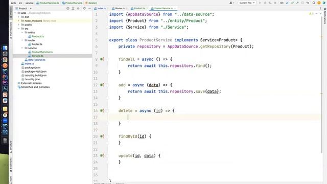Click ProductService.ts breadcrumb in navigation bar

(x=48, y=3)
